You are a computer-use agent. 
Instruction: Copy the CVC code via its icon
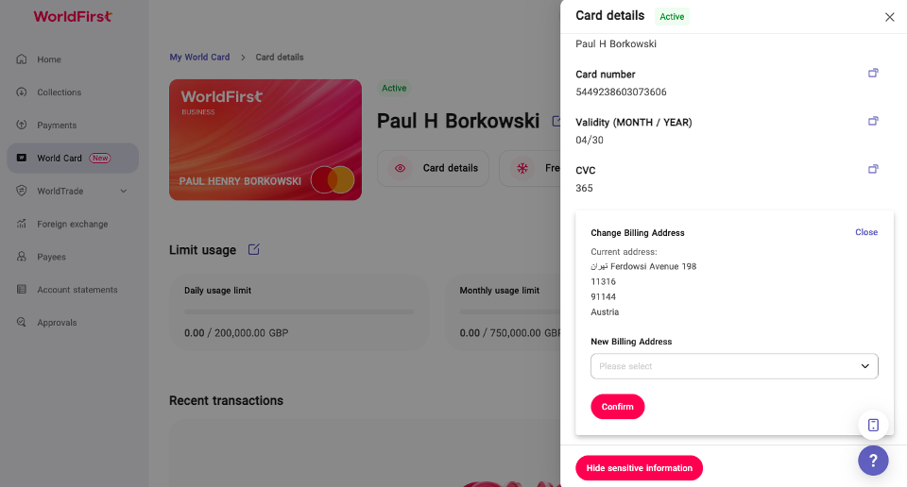(x=873, y=169)
